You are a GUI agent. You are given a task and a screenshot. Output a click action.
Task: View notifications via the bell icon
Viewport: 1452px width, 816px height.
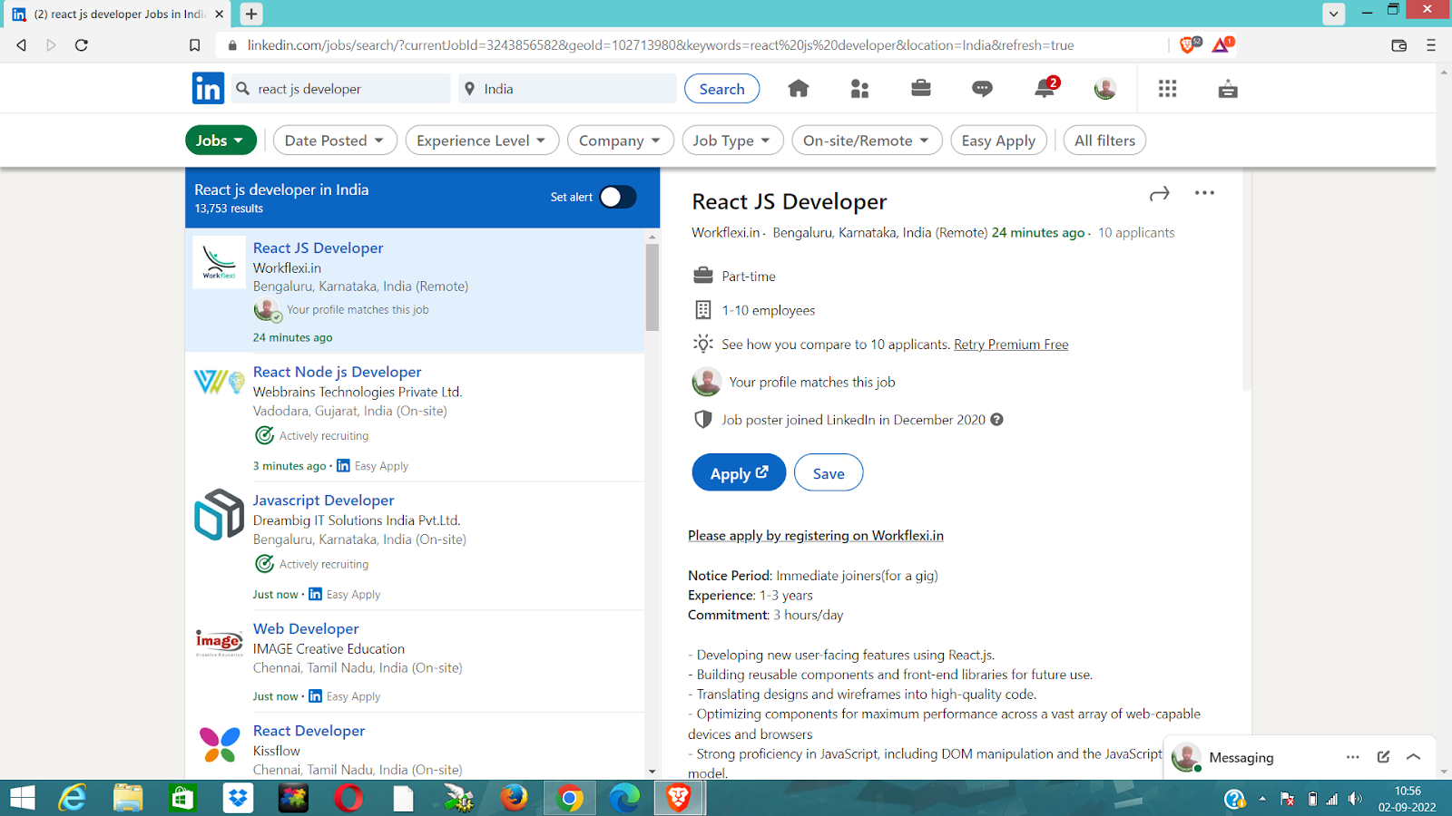coord(1045,87)
